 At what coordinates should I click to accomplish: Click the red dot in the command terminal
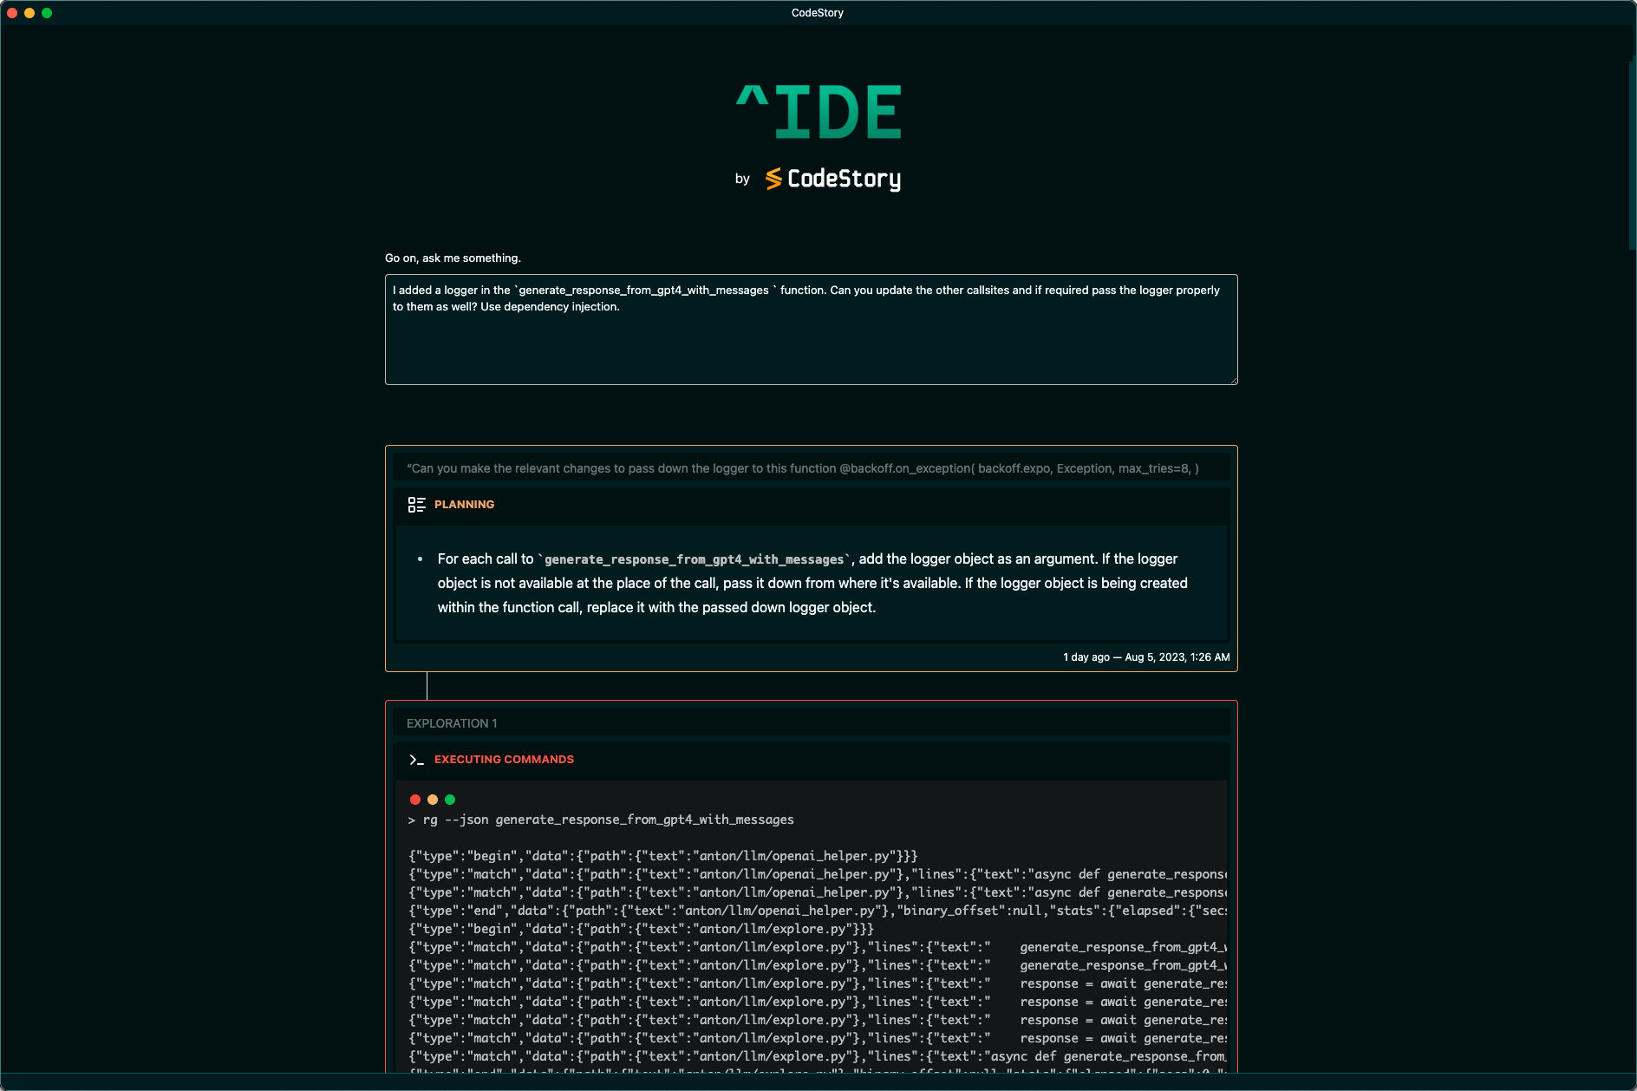[x=415, y=800]
